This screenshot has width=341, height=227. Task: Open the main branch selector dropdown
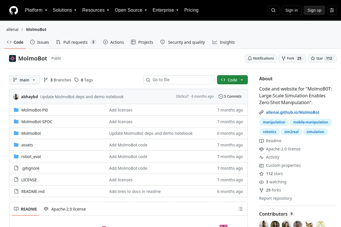(x=24, y=80)
